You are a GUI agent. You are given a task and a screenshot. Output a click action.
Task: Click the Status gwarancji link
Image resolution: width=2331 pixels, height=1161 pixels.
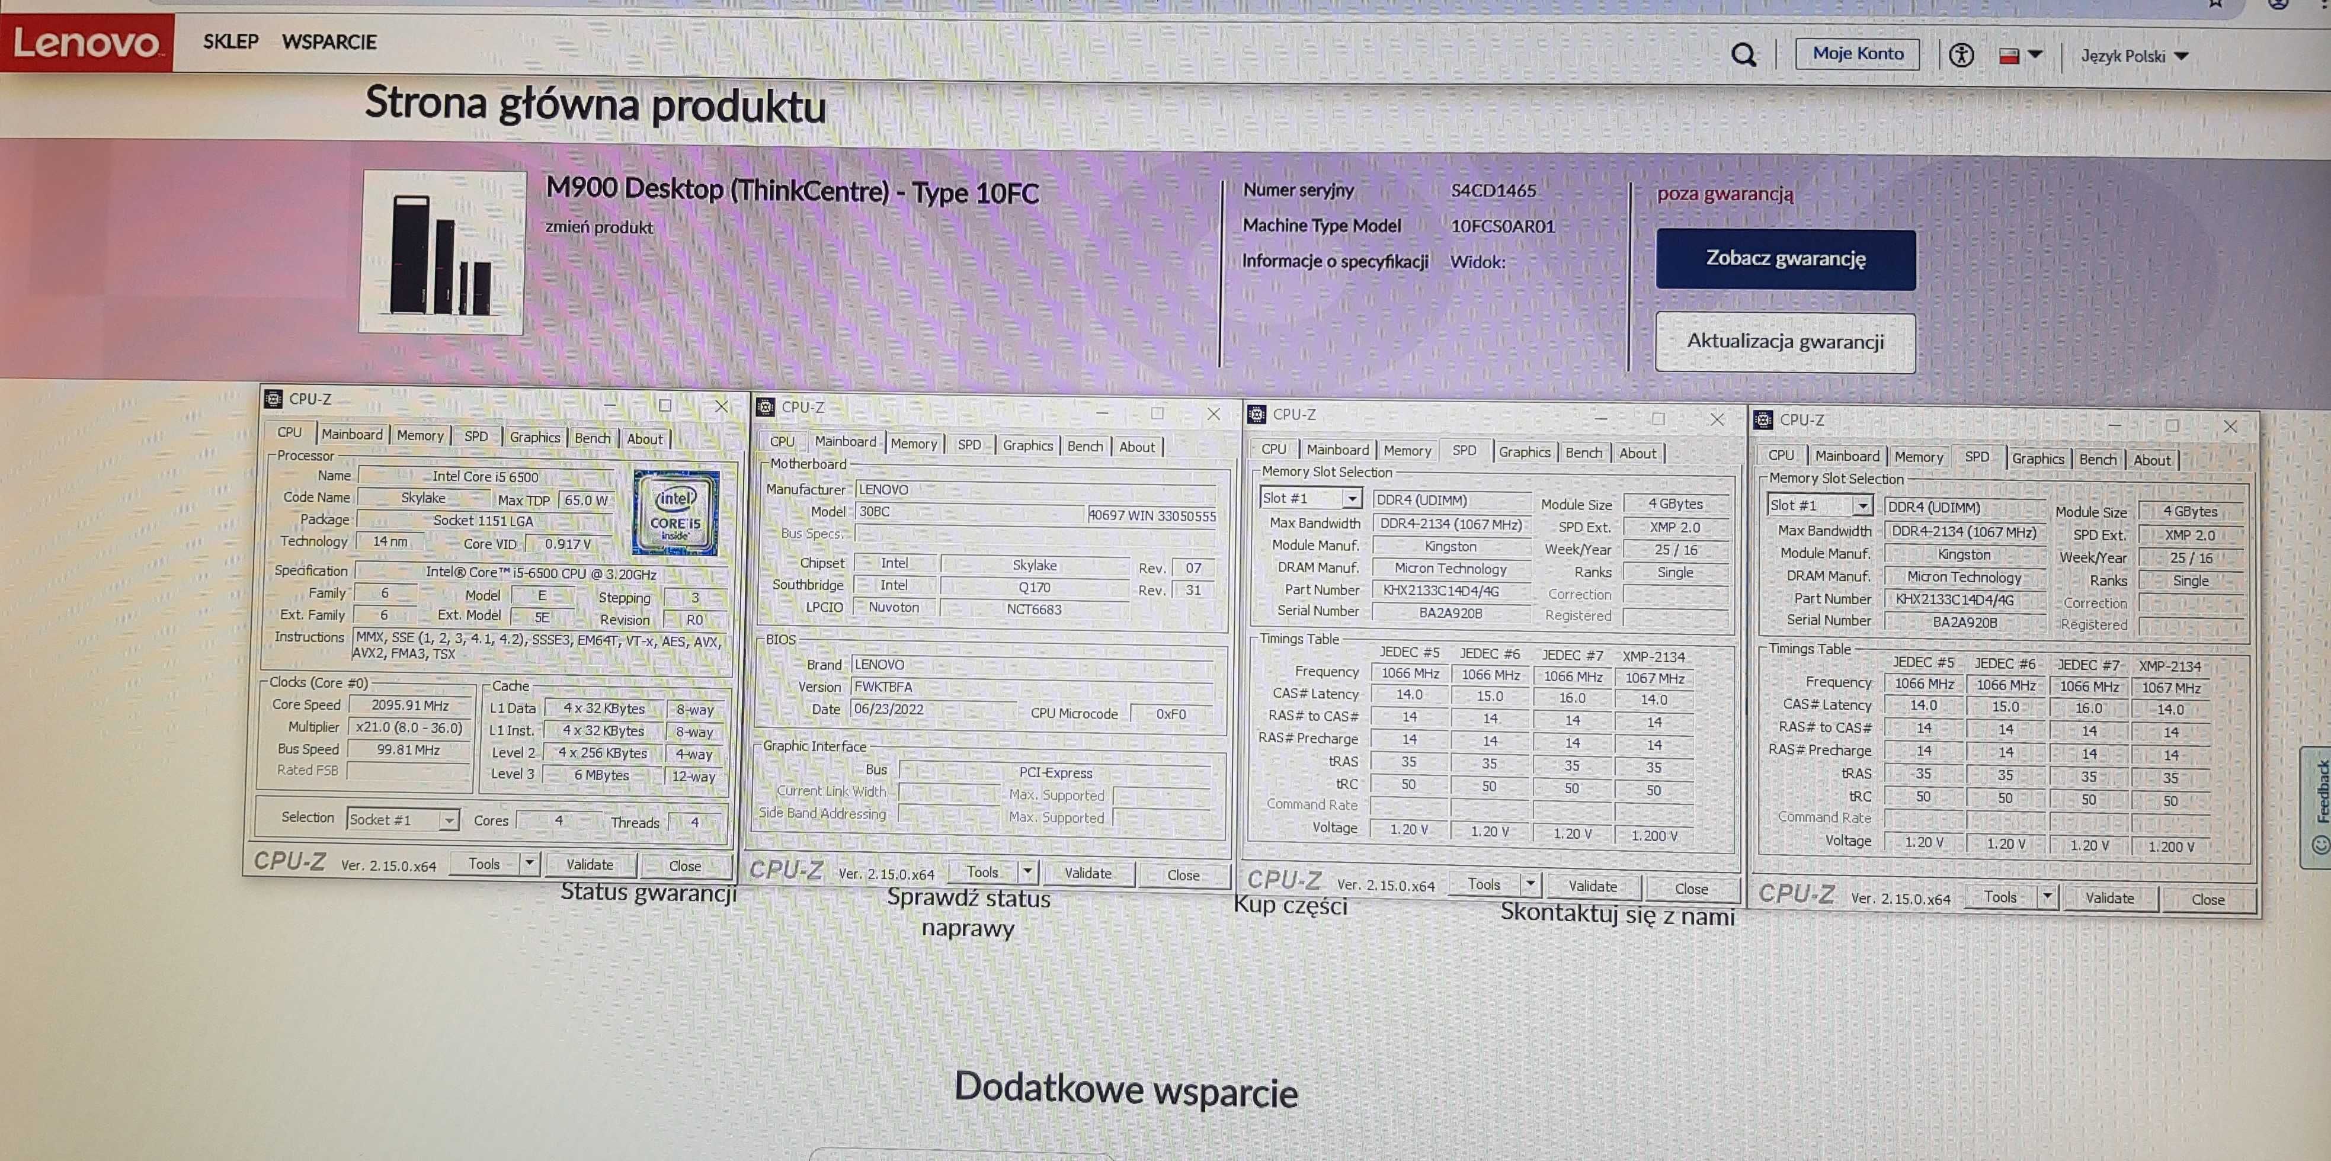pos(648,892)
